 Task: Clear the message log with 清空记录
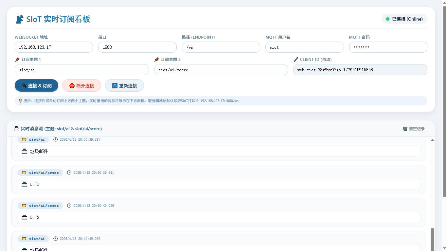coord(414,129)
